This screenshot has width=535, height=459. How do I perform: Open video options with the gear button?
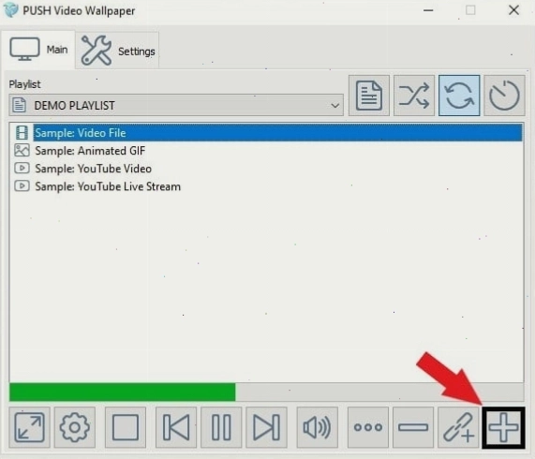[x=74, y=427]
